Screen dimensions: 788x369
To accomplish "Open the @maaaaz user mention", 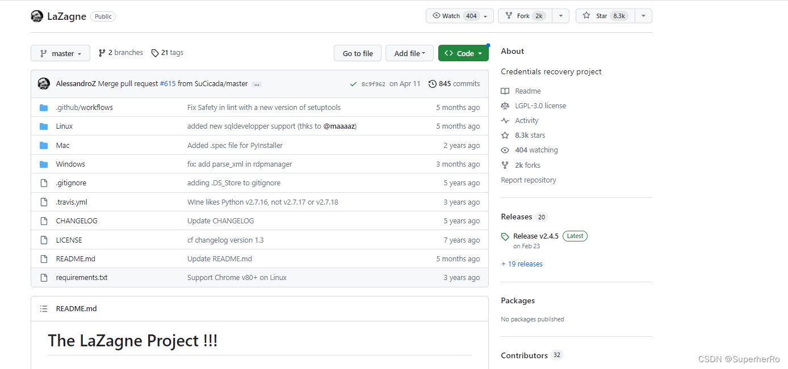I will pyautogui.click(x=339, y=126).
